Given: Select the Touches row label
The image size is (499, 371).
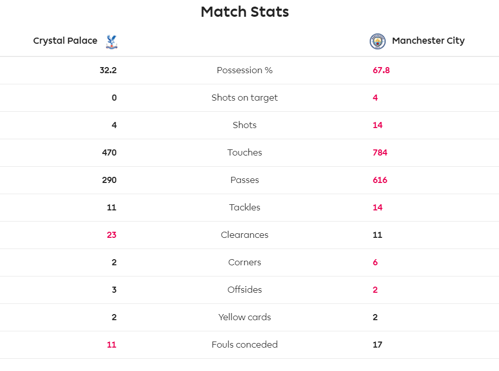Looking at the screenshot, I should [244, 152].
